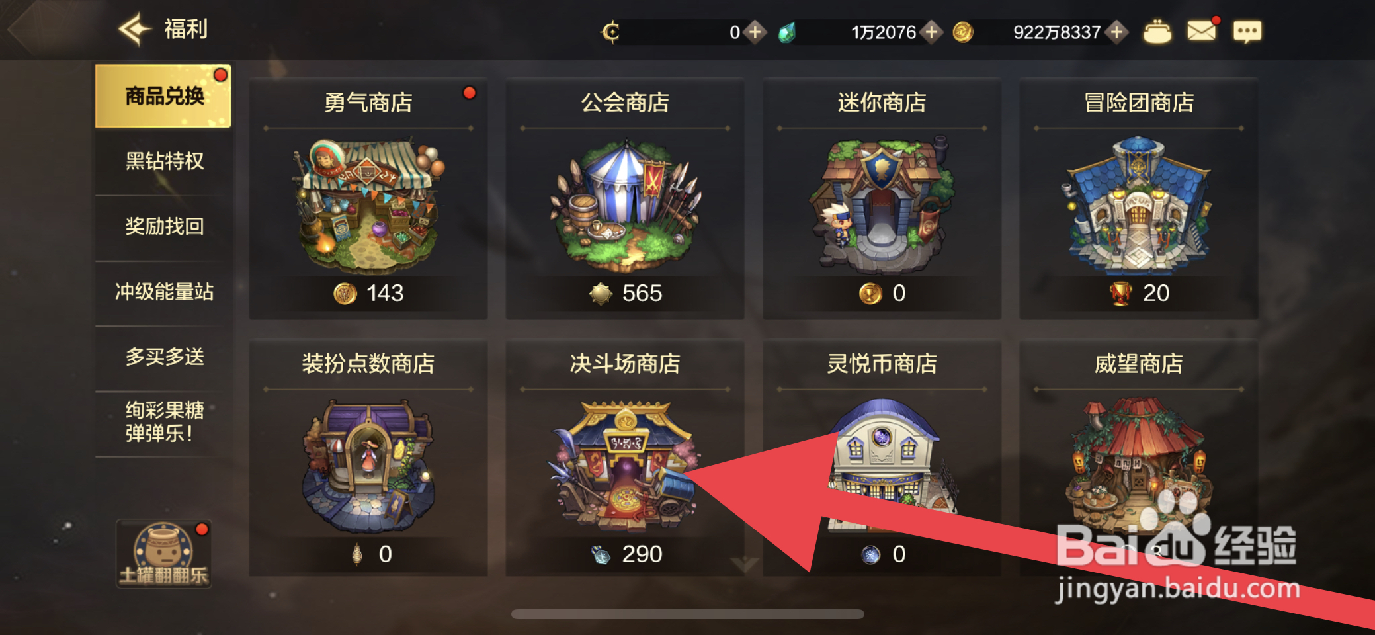Tap the 土罐翻翻乐 pot icon
Image resolution: width=1375 pixels, height=635 pixels.
coord(164,554)
